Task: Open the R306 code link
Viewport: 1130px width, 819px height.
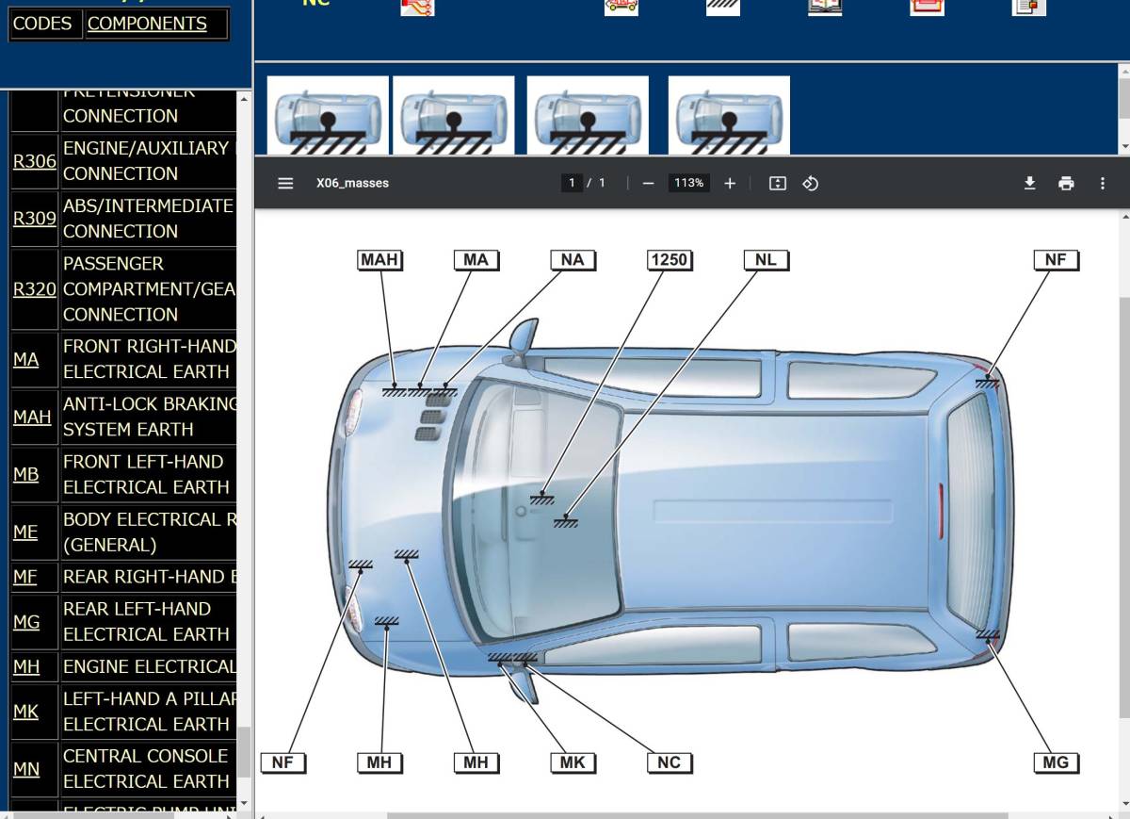Action: tap(35, 161)
